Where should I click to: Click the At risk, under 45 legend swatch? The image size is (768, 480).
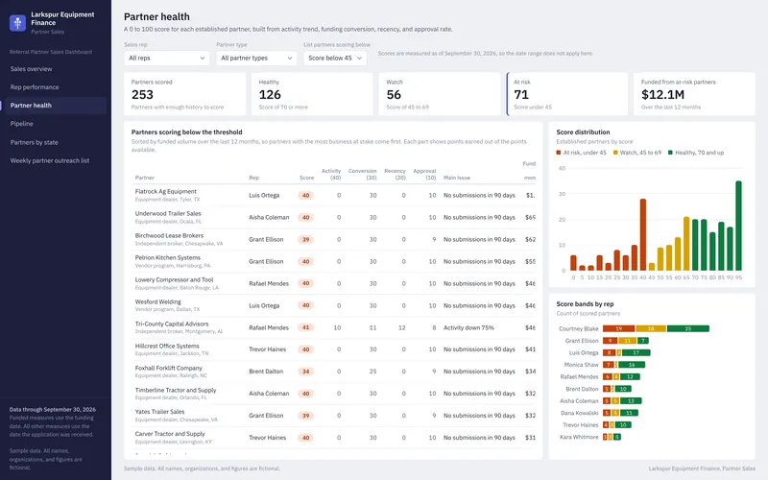coord(559,153)
